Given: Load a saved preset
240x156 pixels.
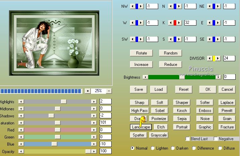Looking at the screenshot, I should click(159, 89).
